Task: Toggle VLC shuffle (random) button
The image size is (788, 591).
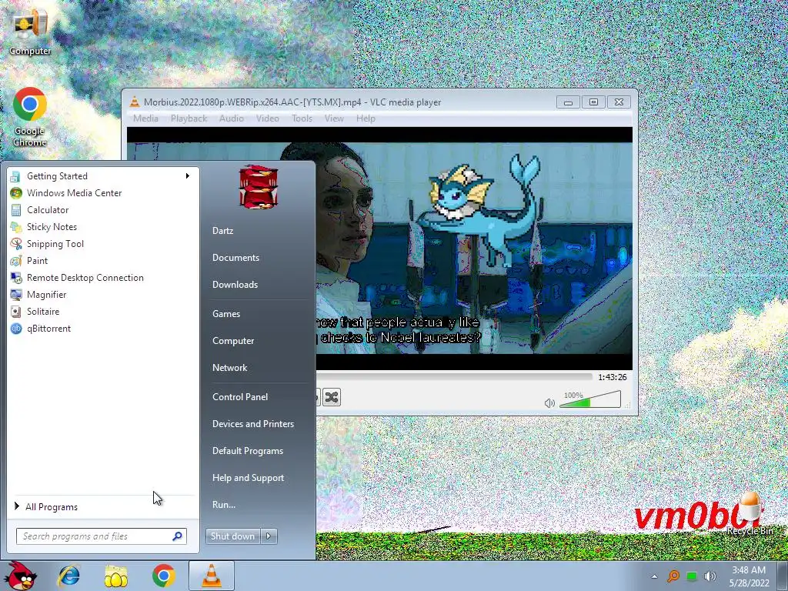Action: click(x=331, y=398)
